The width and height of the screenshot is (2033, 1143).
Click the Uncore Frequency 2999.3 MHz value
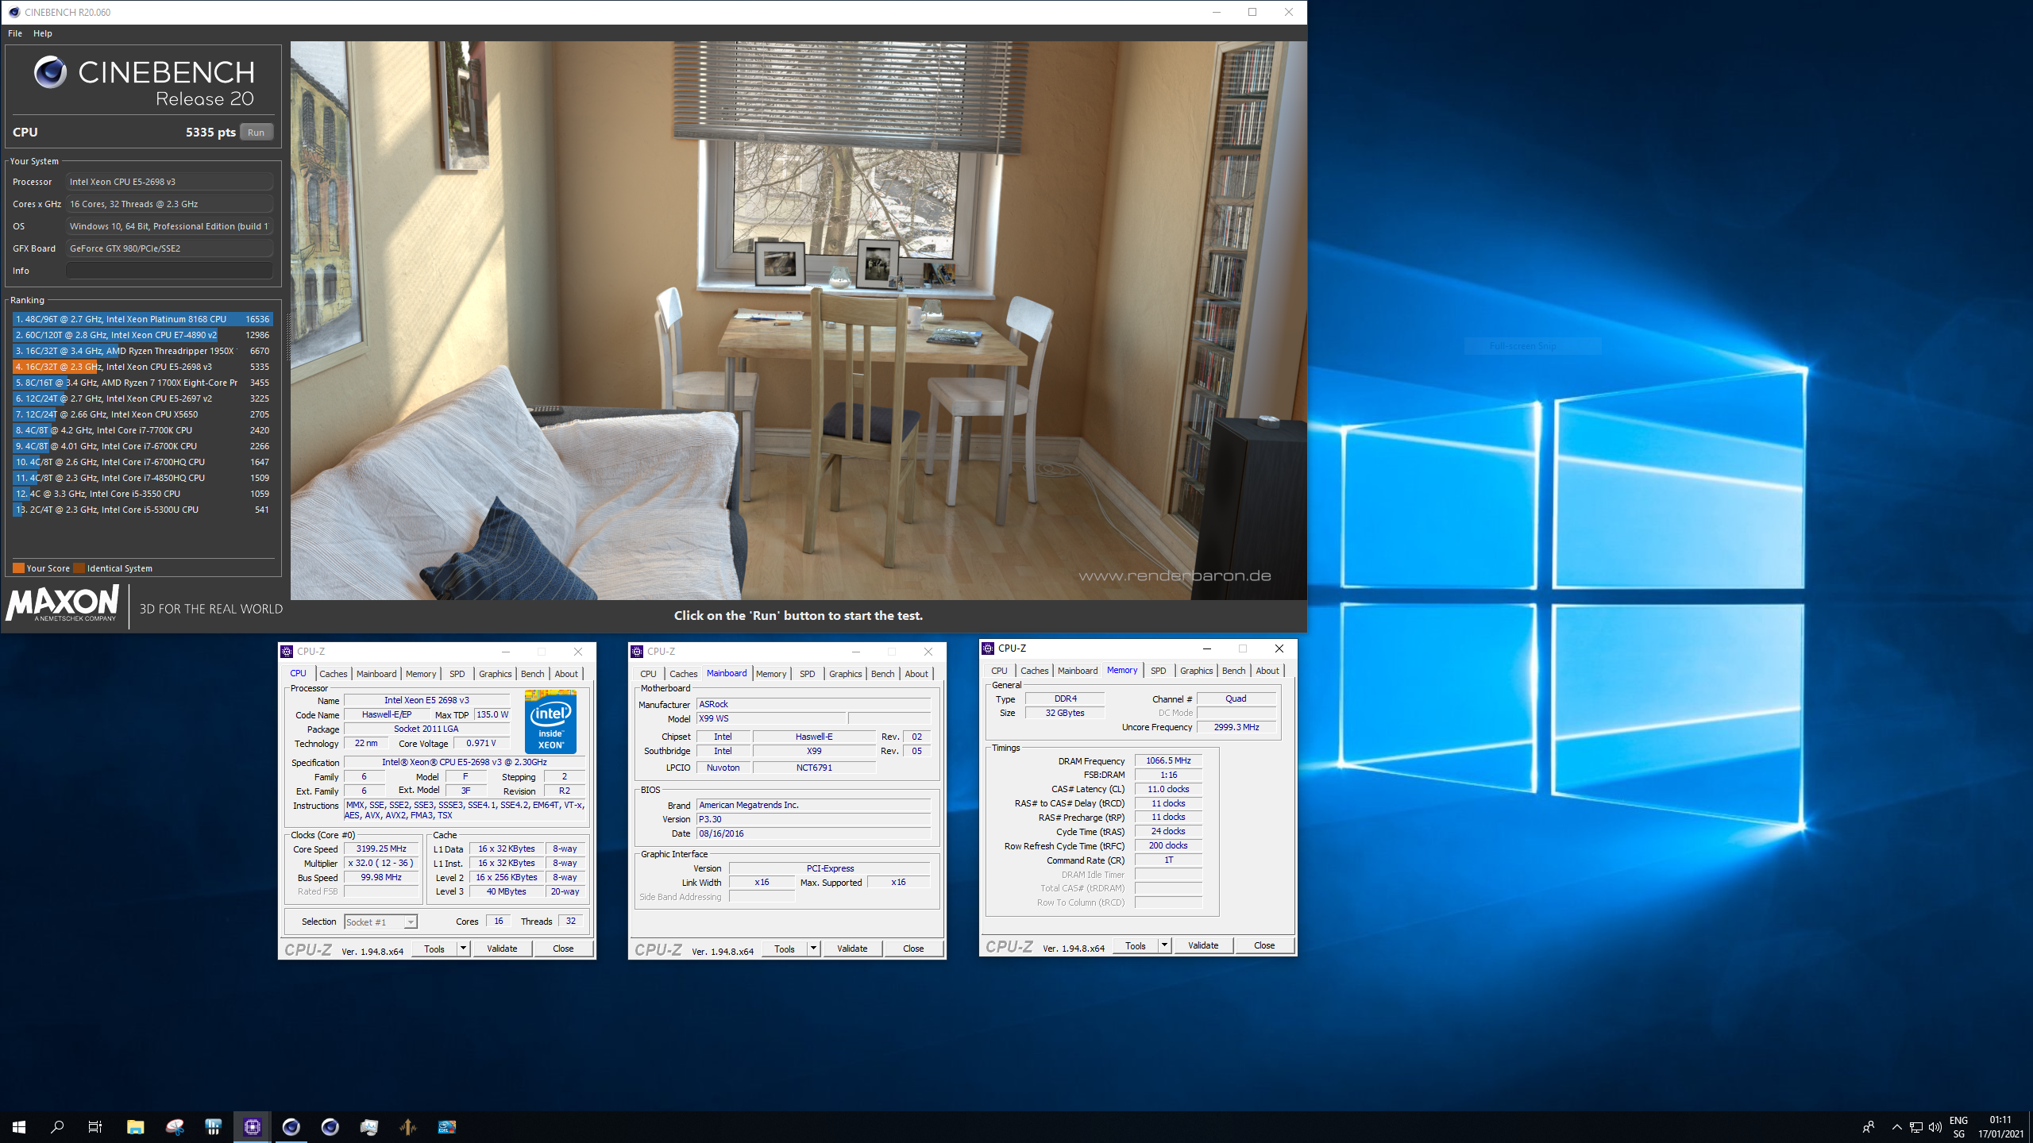1236,727
